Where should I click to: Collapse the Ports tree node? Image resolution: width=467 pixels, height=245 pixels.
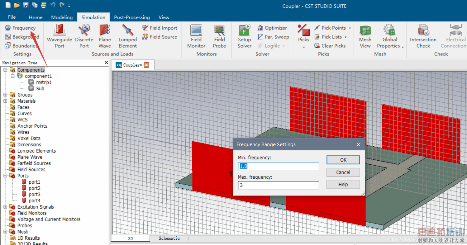(x=5, y=176)
